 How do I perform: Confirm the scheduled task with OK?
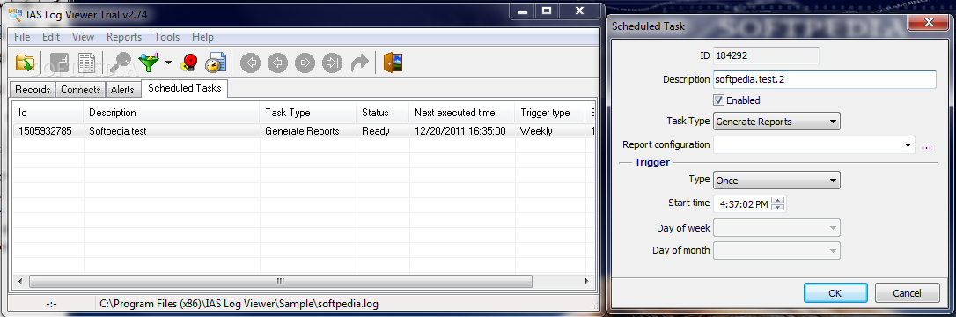pos(835,293)
